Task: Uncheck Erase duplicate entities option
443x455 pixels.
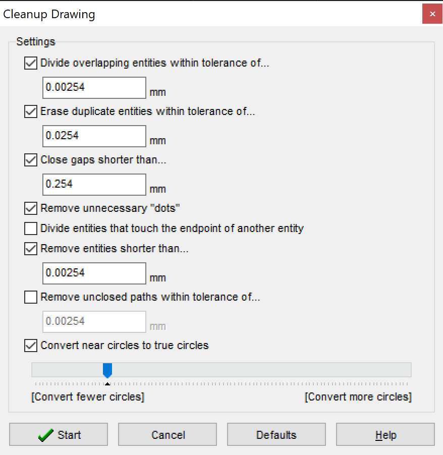Action: (31, 111)
